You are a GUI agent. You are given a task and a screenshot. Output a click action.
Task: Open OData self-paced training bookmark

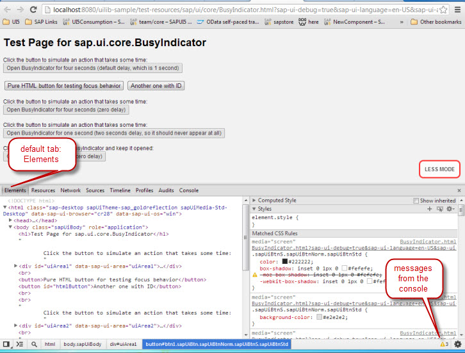pos(228,22)
